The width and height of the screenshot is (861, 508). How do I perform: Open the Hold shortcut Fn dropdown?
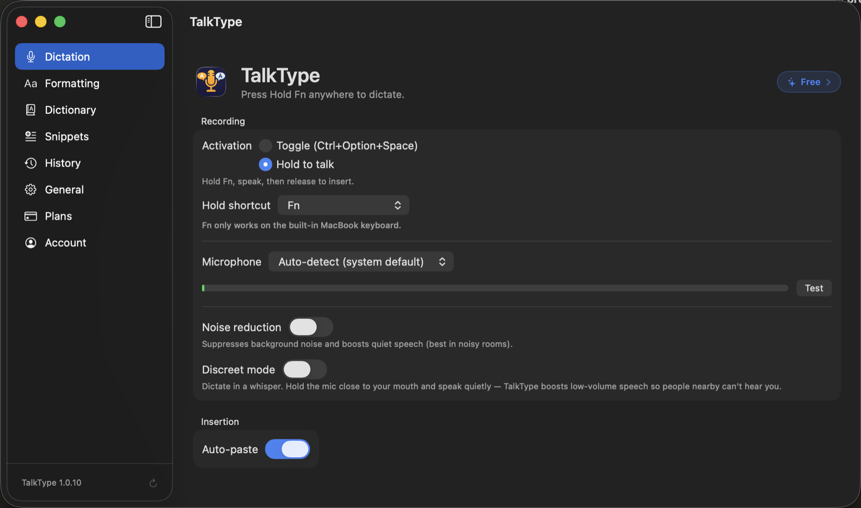tap(343, 205)
